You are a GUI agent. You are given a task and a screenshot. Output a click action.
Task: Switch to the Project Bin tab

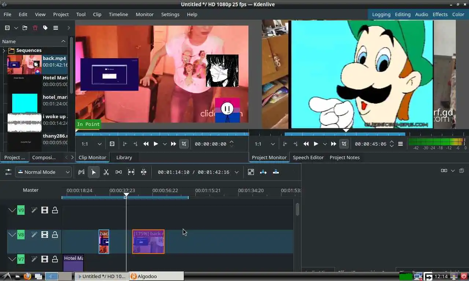click(15, 157)
